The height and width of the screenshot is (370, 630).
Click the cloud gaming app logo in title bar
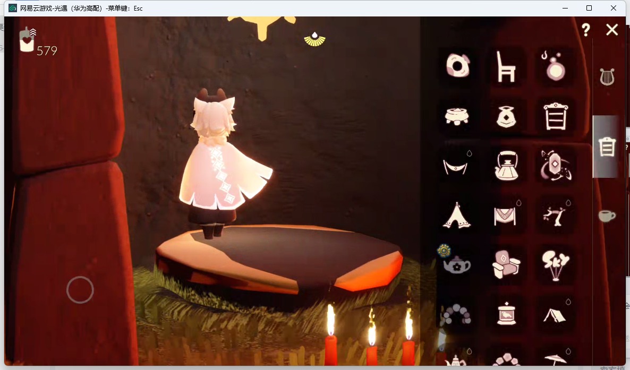point(13,8)
